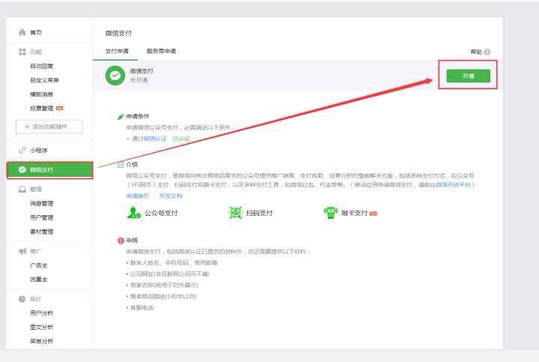Open 模板消息 in the sidebar

[x=42, y=94]
